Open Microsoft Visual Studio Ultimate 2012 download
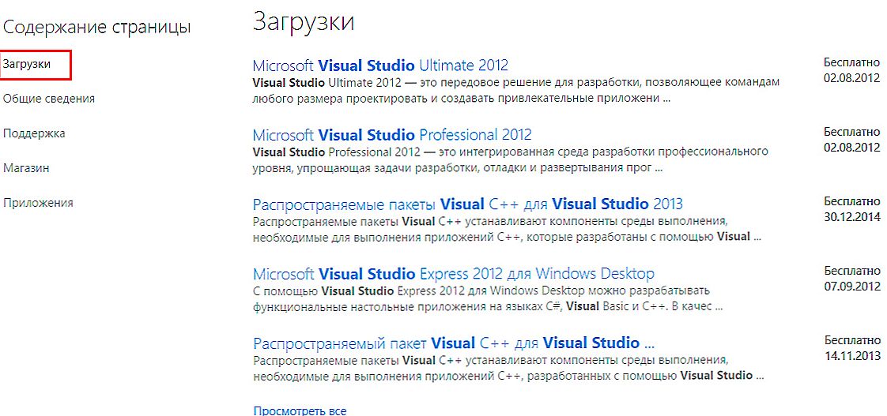Screen dimensions: 887x416 click(x=380, y=65)
